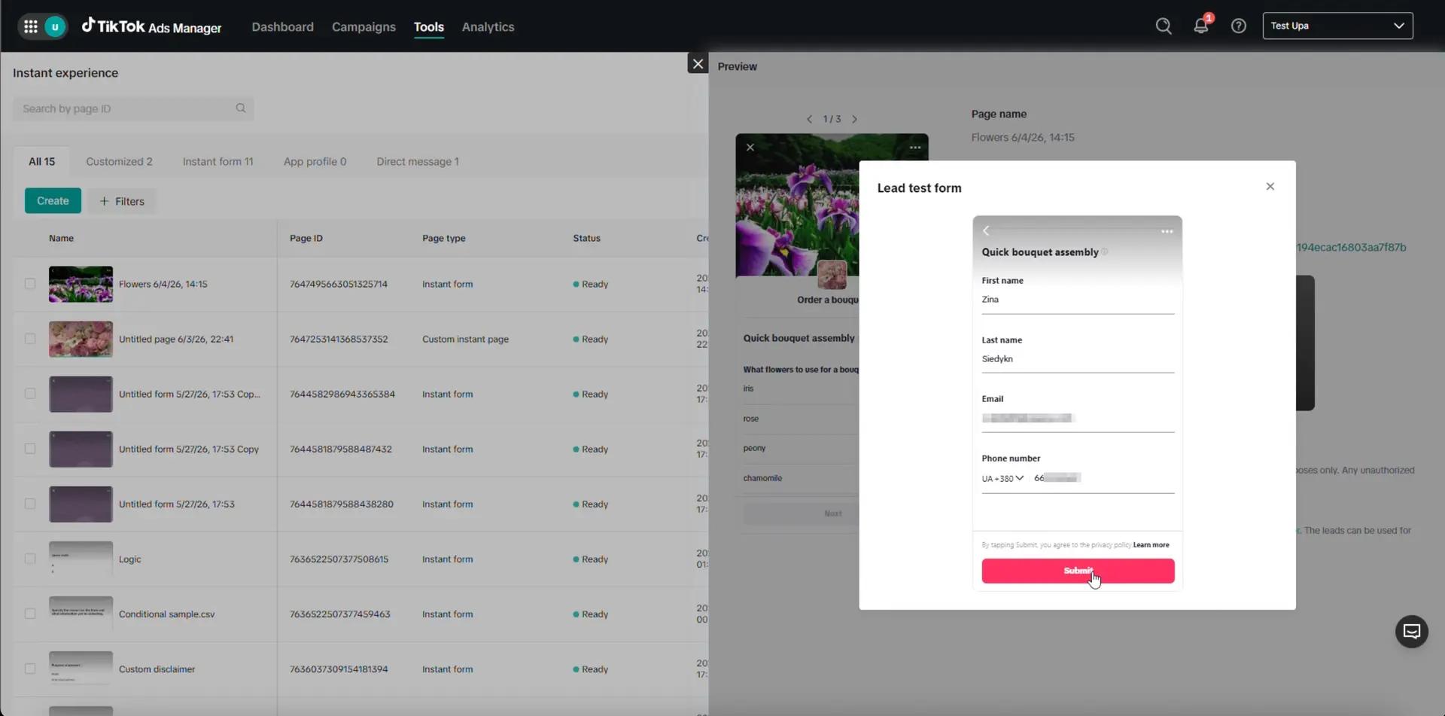Close the Preview side panel
Screen dimensions: 1445x716
(698, 64)
